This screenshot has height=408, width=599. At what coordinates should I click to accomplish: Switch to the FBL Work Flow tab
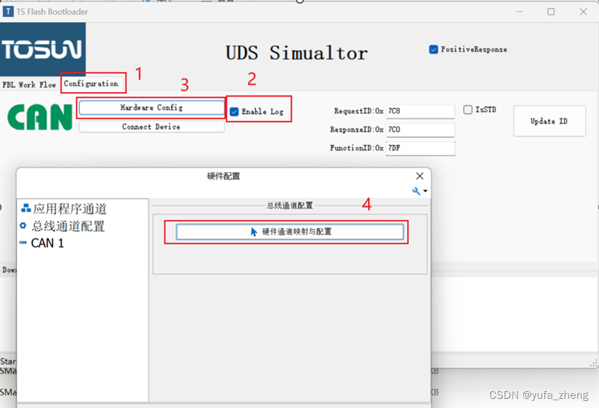(29, 83)
